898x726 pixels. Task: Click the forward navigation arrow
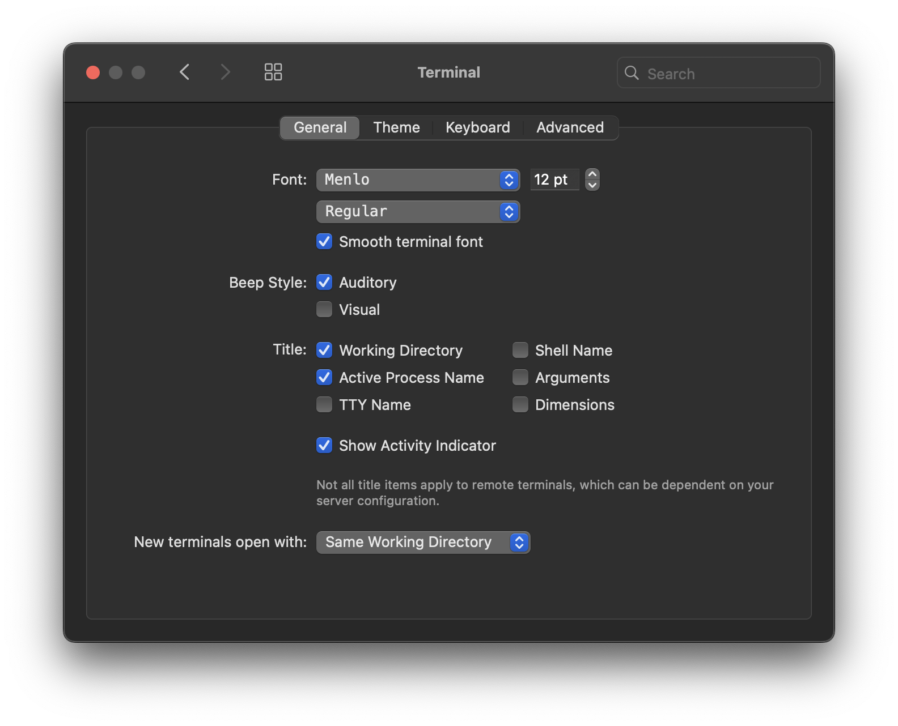(x=225, y=72)
